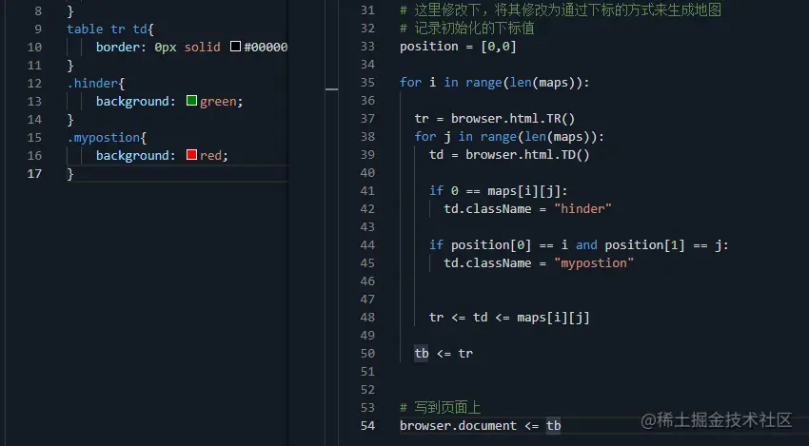
Task: Select the ".mypostion{" selector line
Action: (x=107, y=137)
